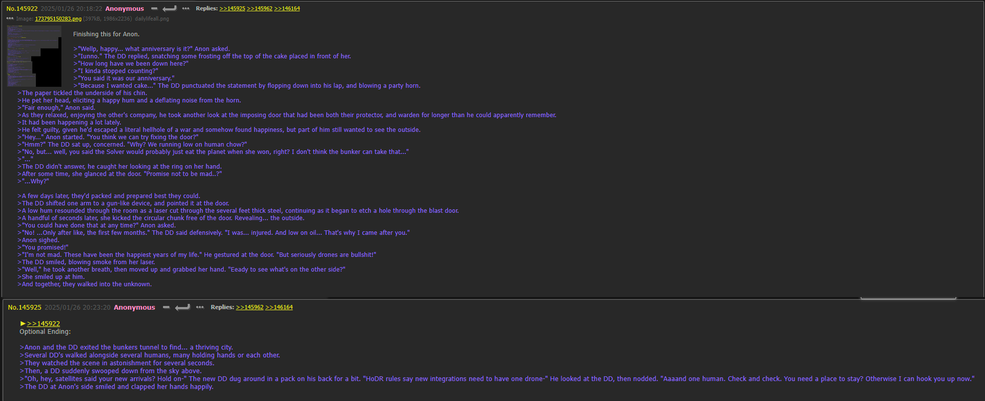
Task: Open three-dot post menu for post 145922
Action: (x=186, y=9)
